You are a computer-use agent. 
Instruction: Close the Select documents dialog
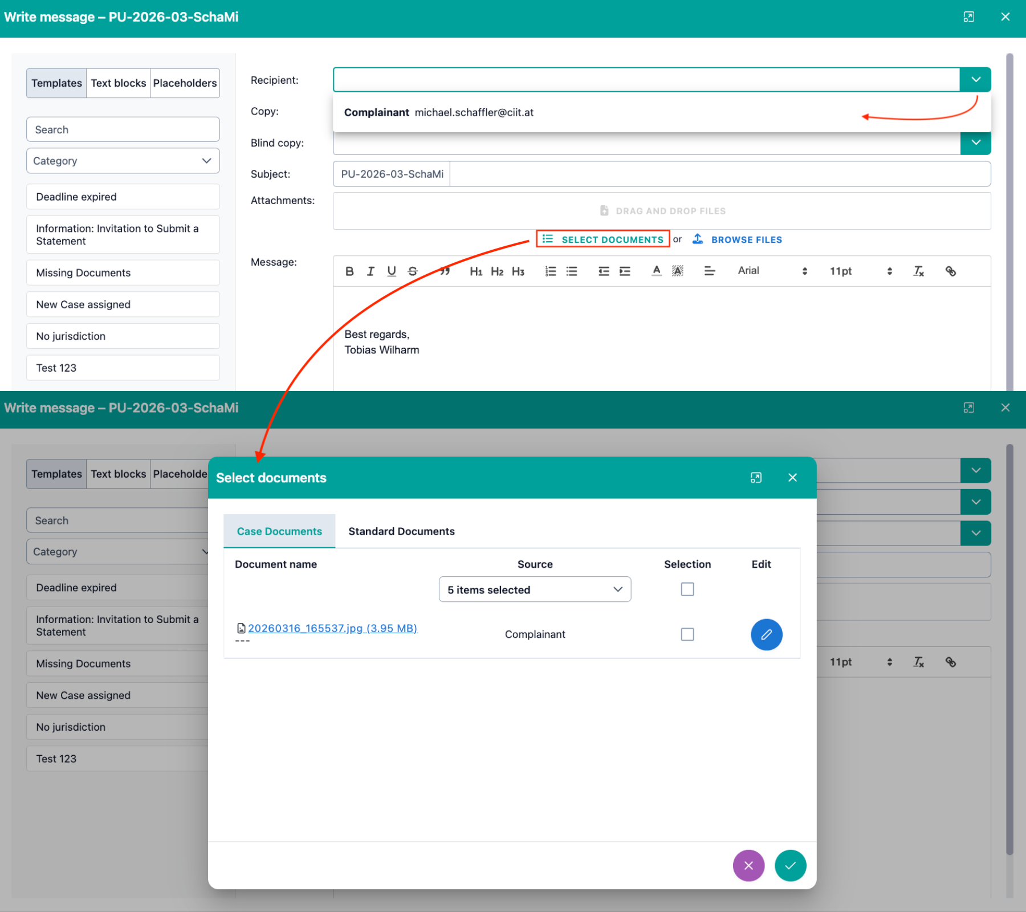click(x=792, y=478)
